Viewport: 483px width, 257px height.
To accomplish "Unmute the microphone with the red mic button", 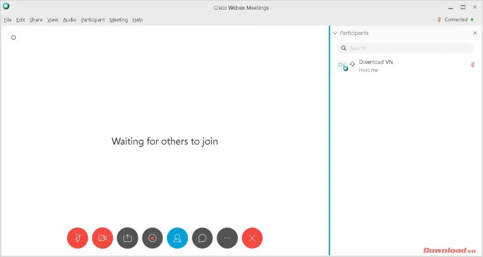I will [x=78, y=238].
